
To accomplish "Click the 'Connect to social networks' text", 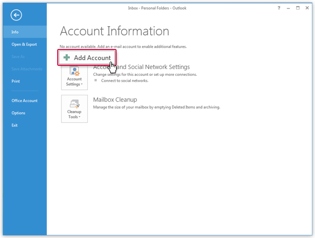I will [x=124, y=81].
